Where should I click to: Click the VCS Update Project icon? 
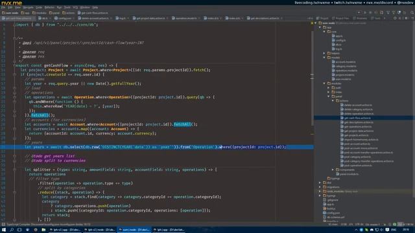coord(388,12)
